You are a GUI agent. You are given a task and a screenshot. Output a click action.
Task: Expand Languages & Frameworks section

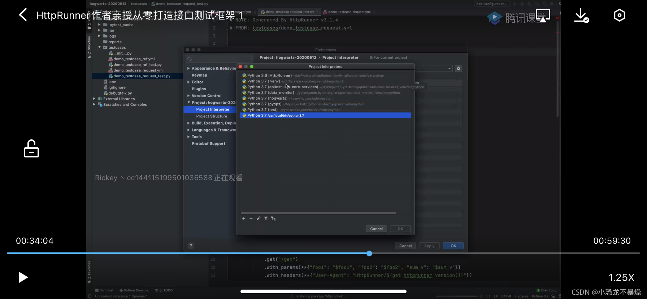(x=188, y=130)
